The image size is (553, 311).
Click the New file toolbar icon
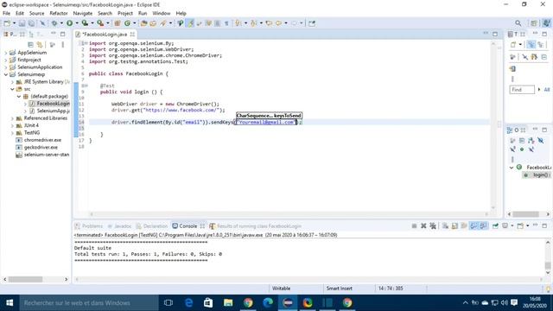[x=7, y=23]
